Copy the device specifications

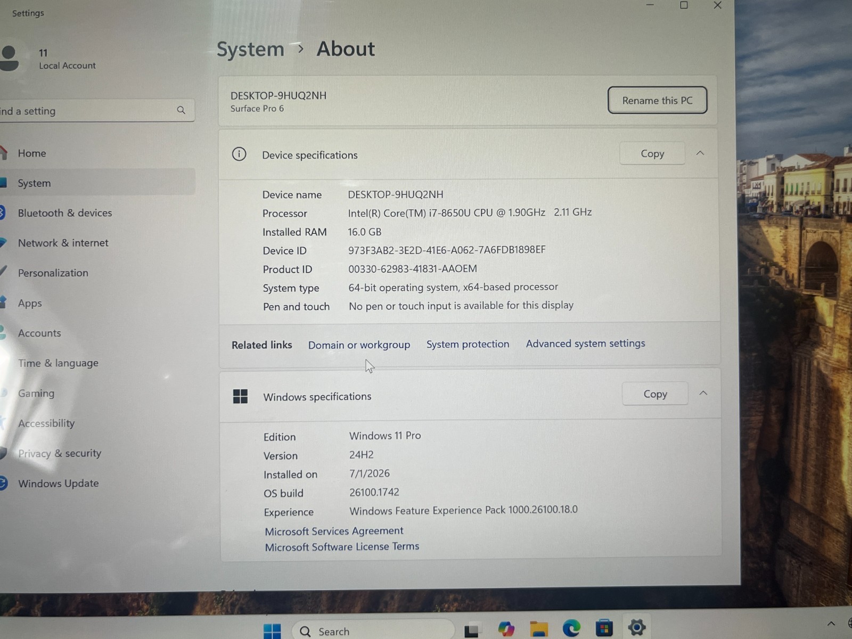point(652,153)
